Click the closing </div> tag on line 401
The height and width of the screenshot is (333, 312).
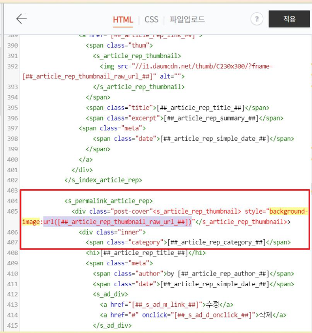coord(82,170)
